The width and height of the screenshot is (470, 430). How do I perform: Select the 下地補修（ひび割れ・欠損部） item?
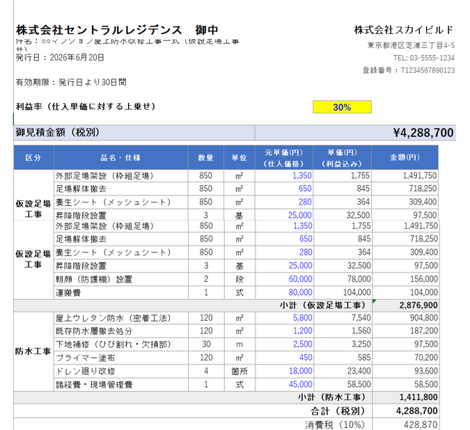pyautogui.click(x=121, y=344)
